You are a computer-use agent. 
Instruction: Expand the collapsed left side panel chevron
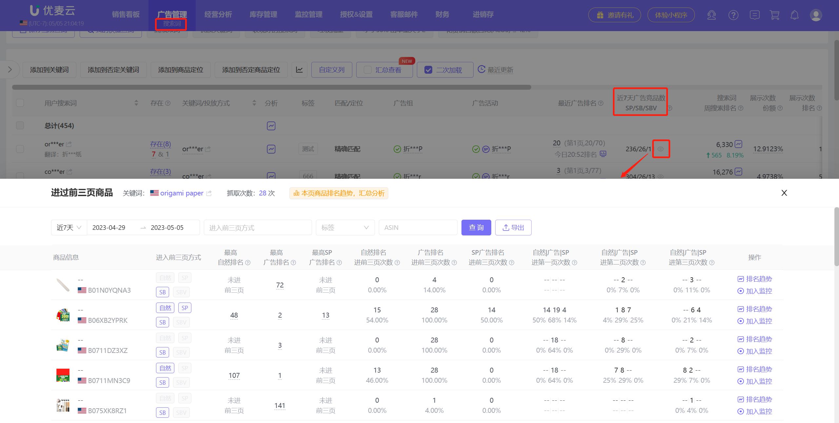(10, 69)
